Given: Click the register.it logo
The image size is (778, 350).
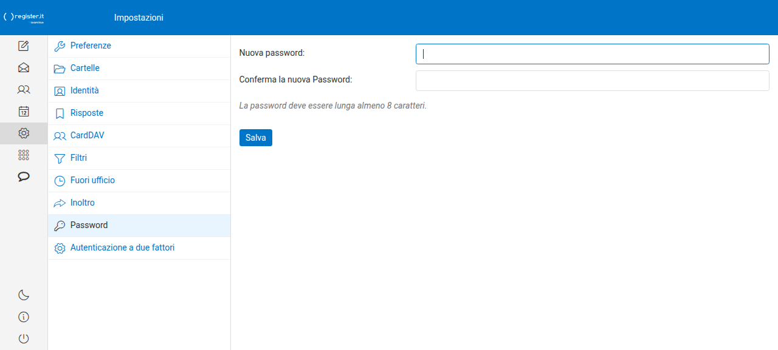Looking at the screenshot, I should coord(24,18).
